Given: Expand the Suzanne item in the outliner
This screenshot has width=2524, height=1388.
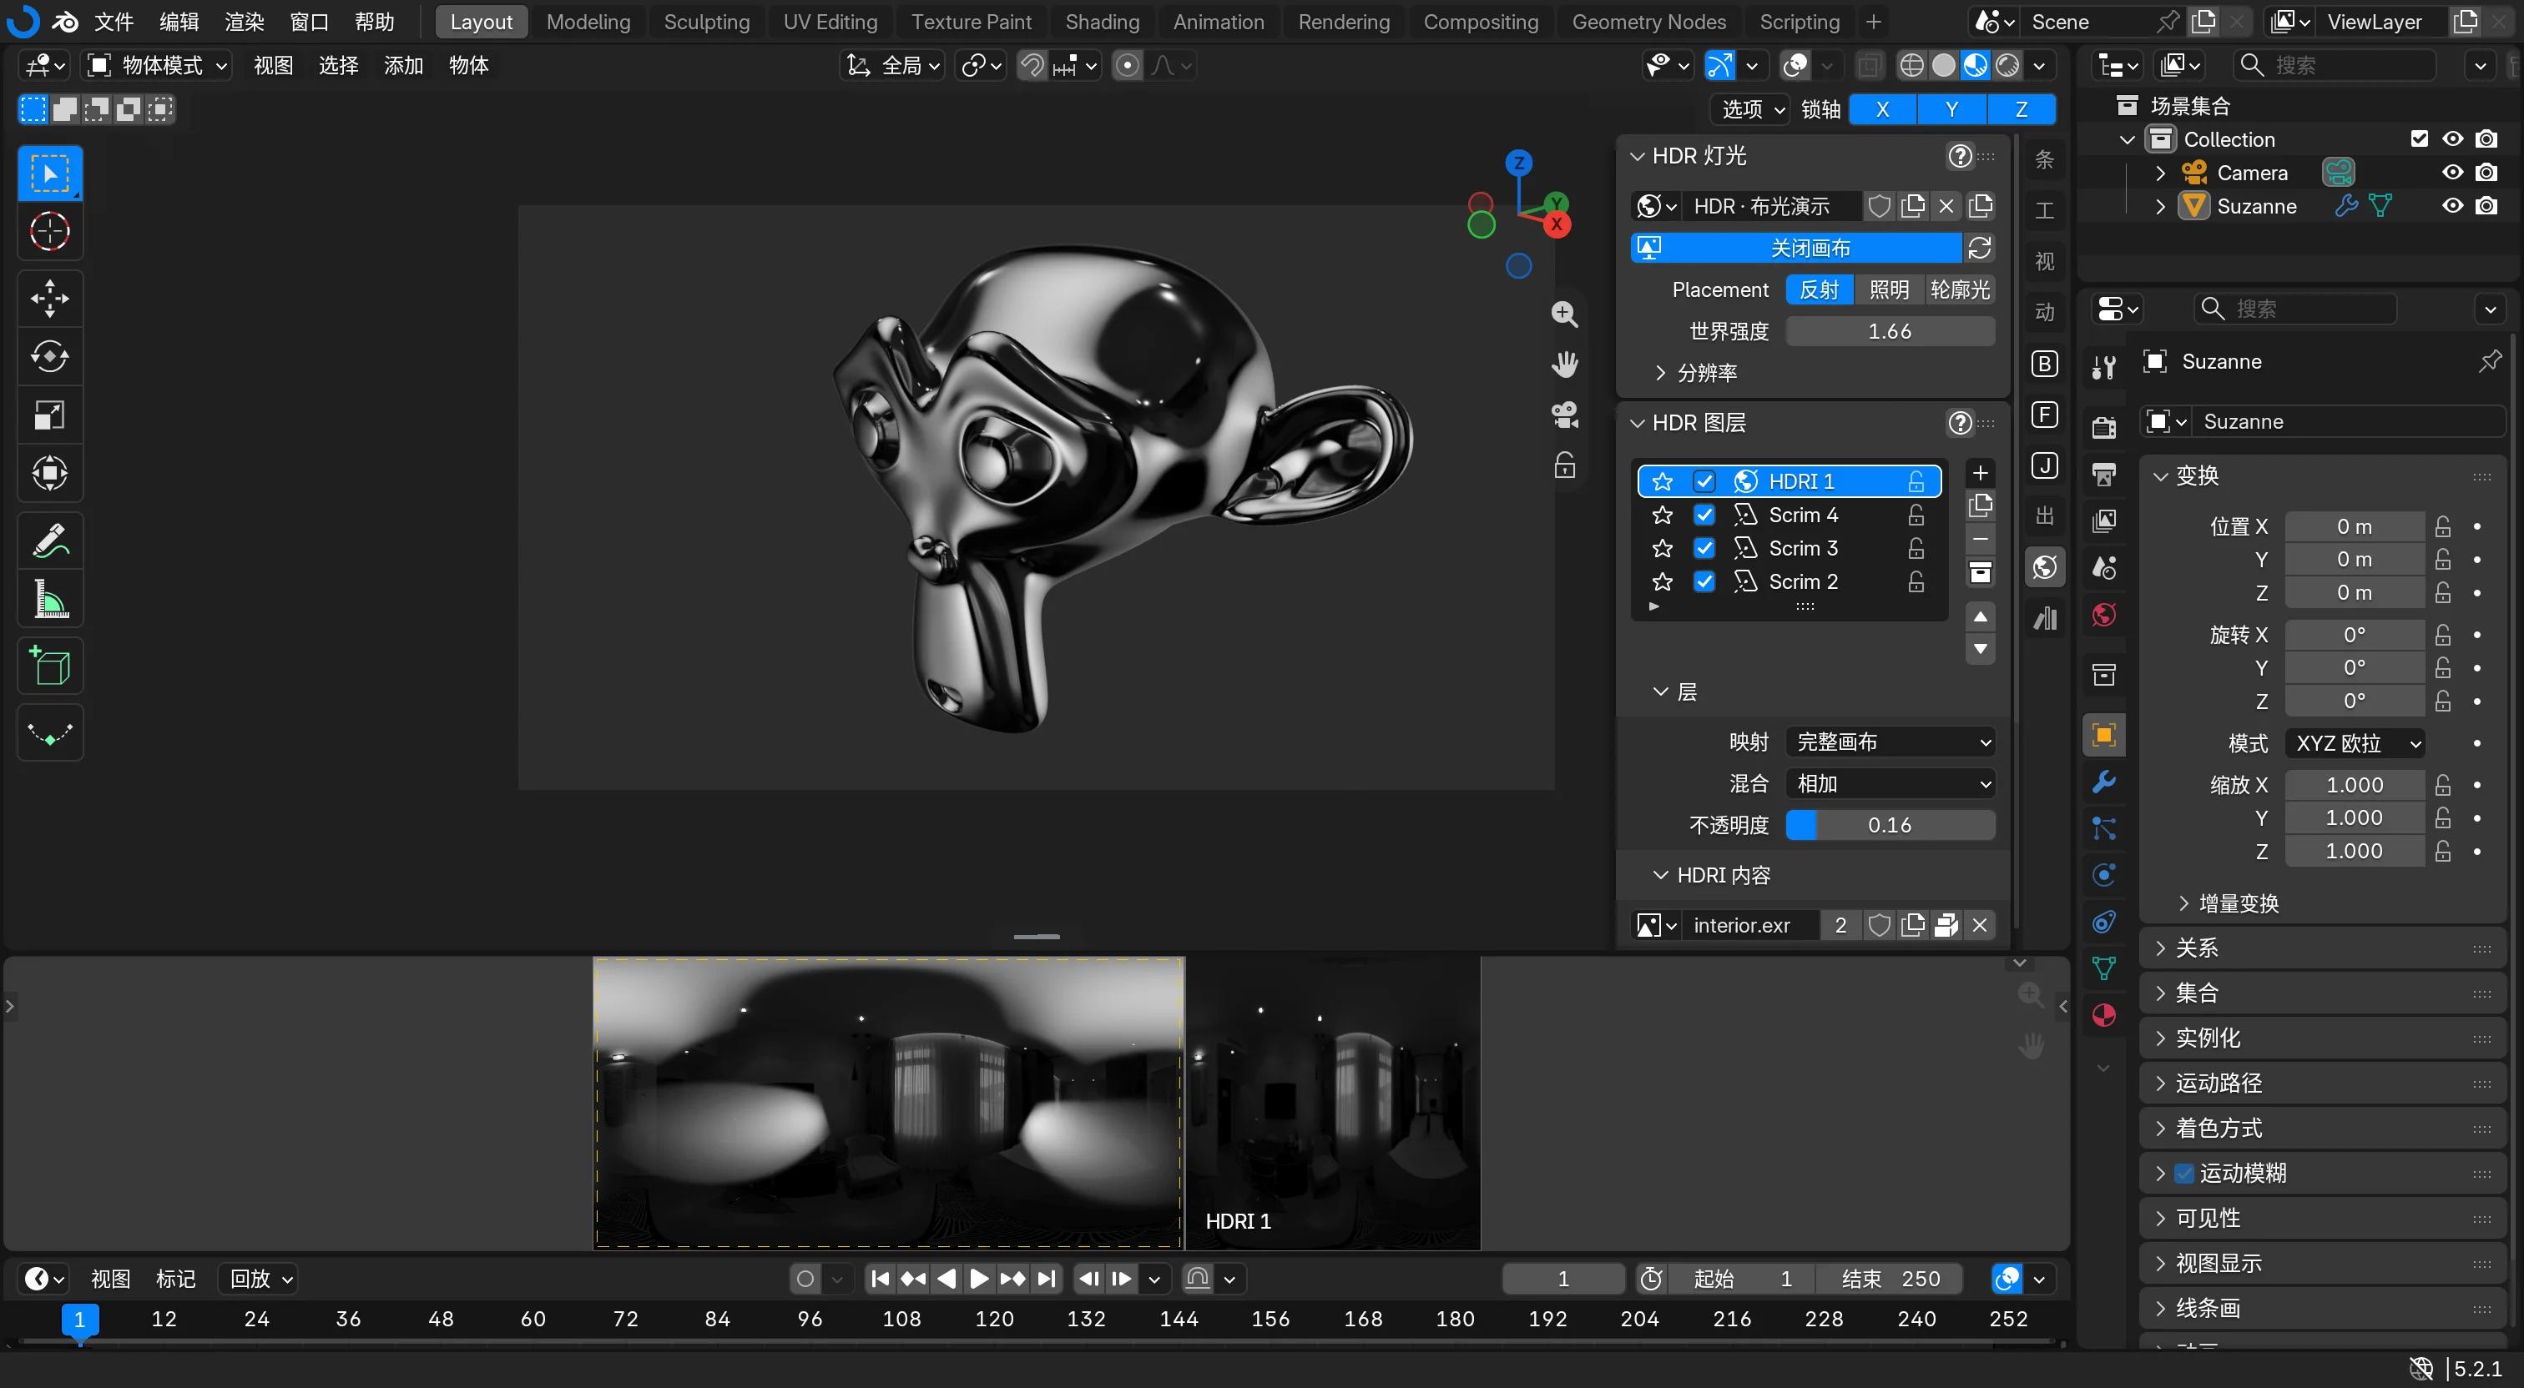Looking at the screenshot, I should tap(2160, 206).
